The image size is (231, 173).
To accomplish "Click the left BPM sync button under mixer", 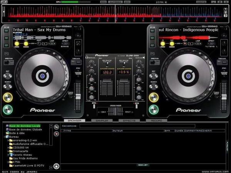I will [x=94, y=106].
